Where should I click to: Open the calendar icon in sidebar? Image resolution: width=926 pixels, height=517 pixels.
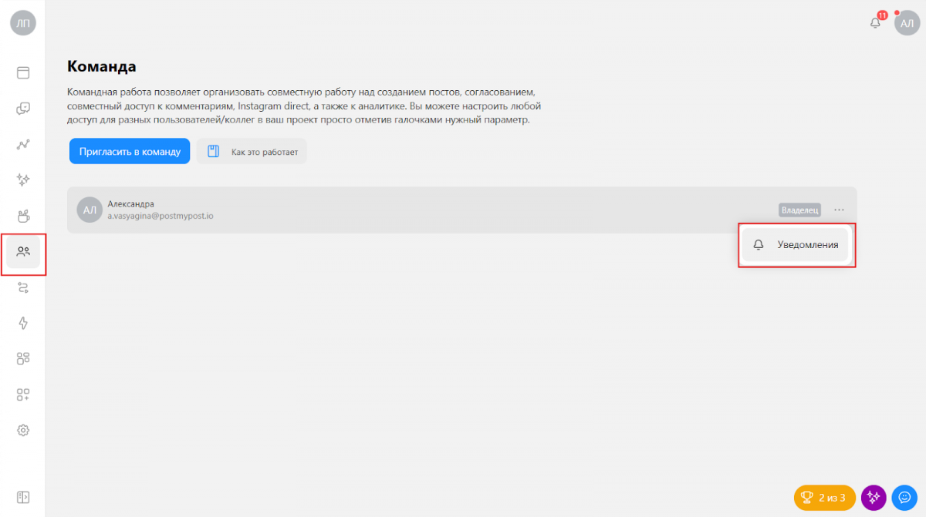pyautogui.click(x=23, y=73)
